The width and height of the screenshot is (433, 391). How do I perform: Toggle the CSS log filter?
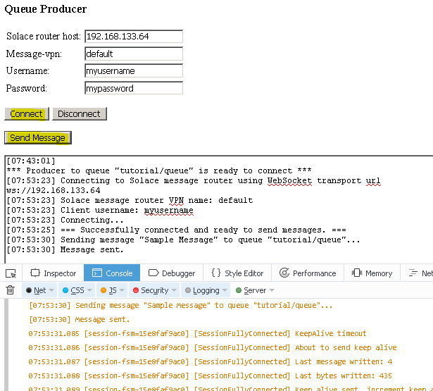[x=73, y=290]
